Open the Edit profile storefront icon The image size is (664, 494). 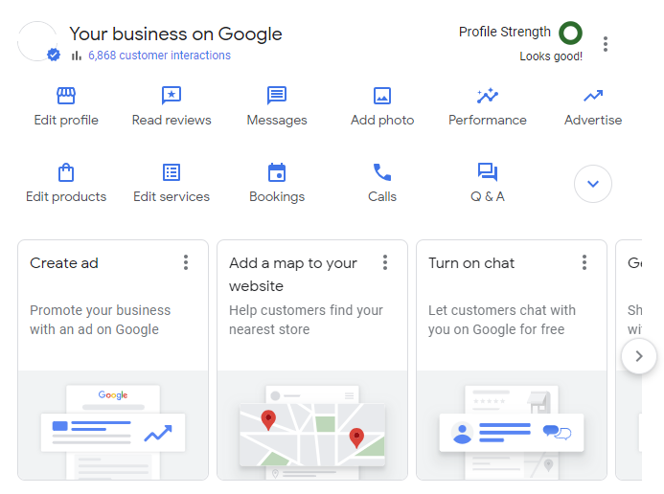click(x=66, y=96)
